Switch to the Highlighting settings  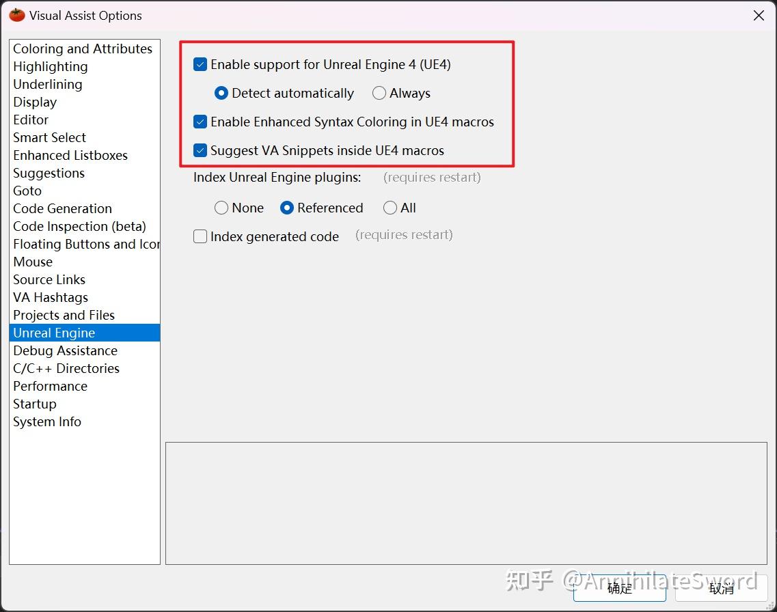[50, 66]
